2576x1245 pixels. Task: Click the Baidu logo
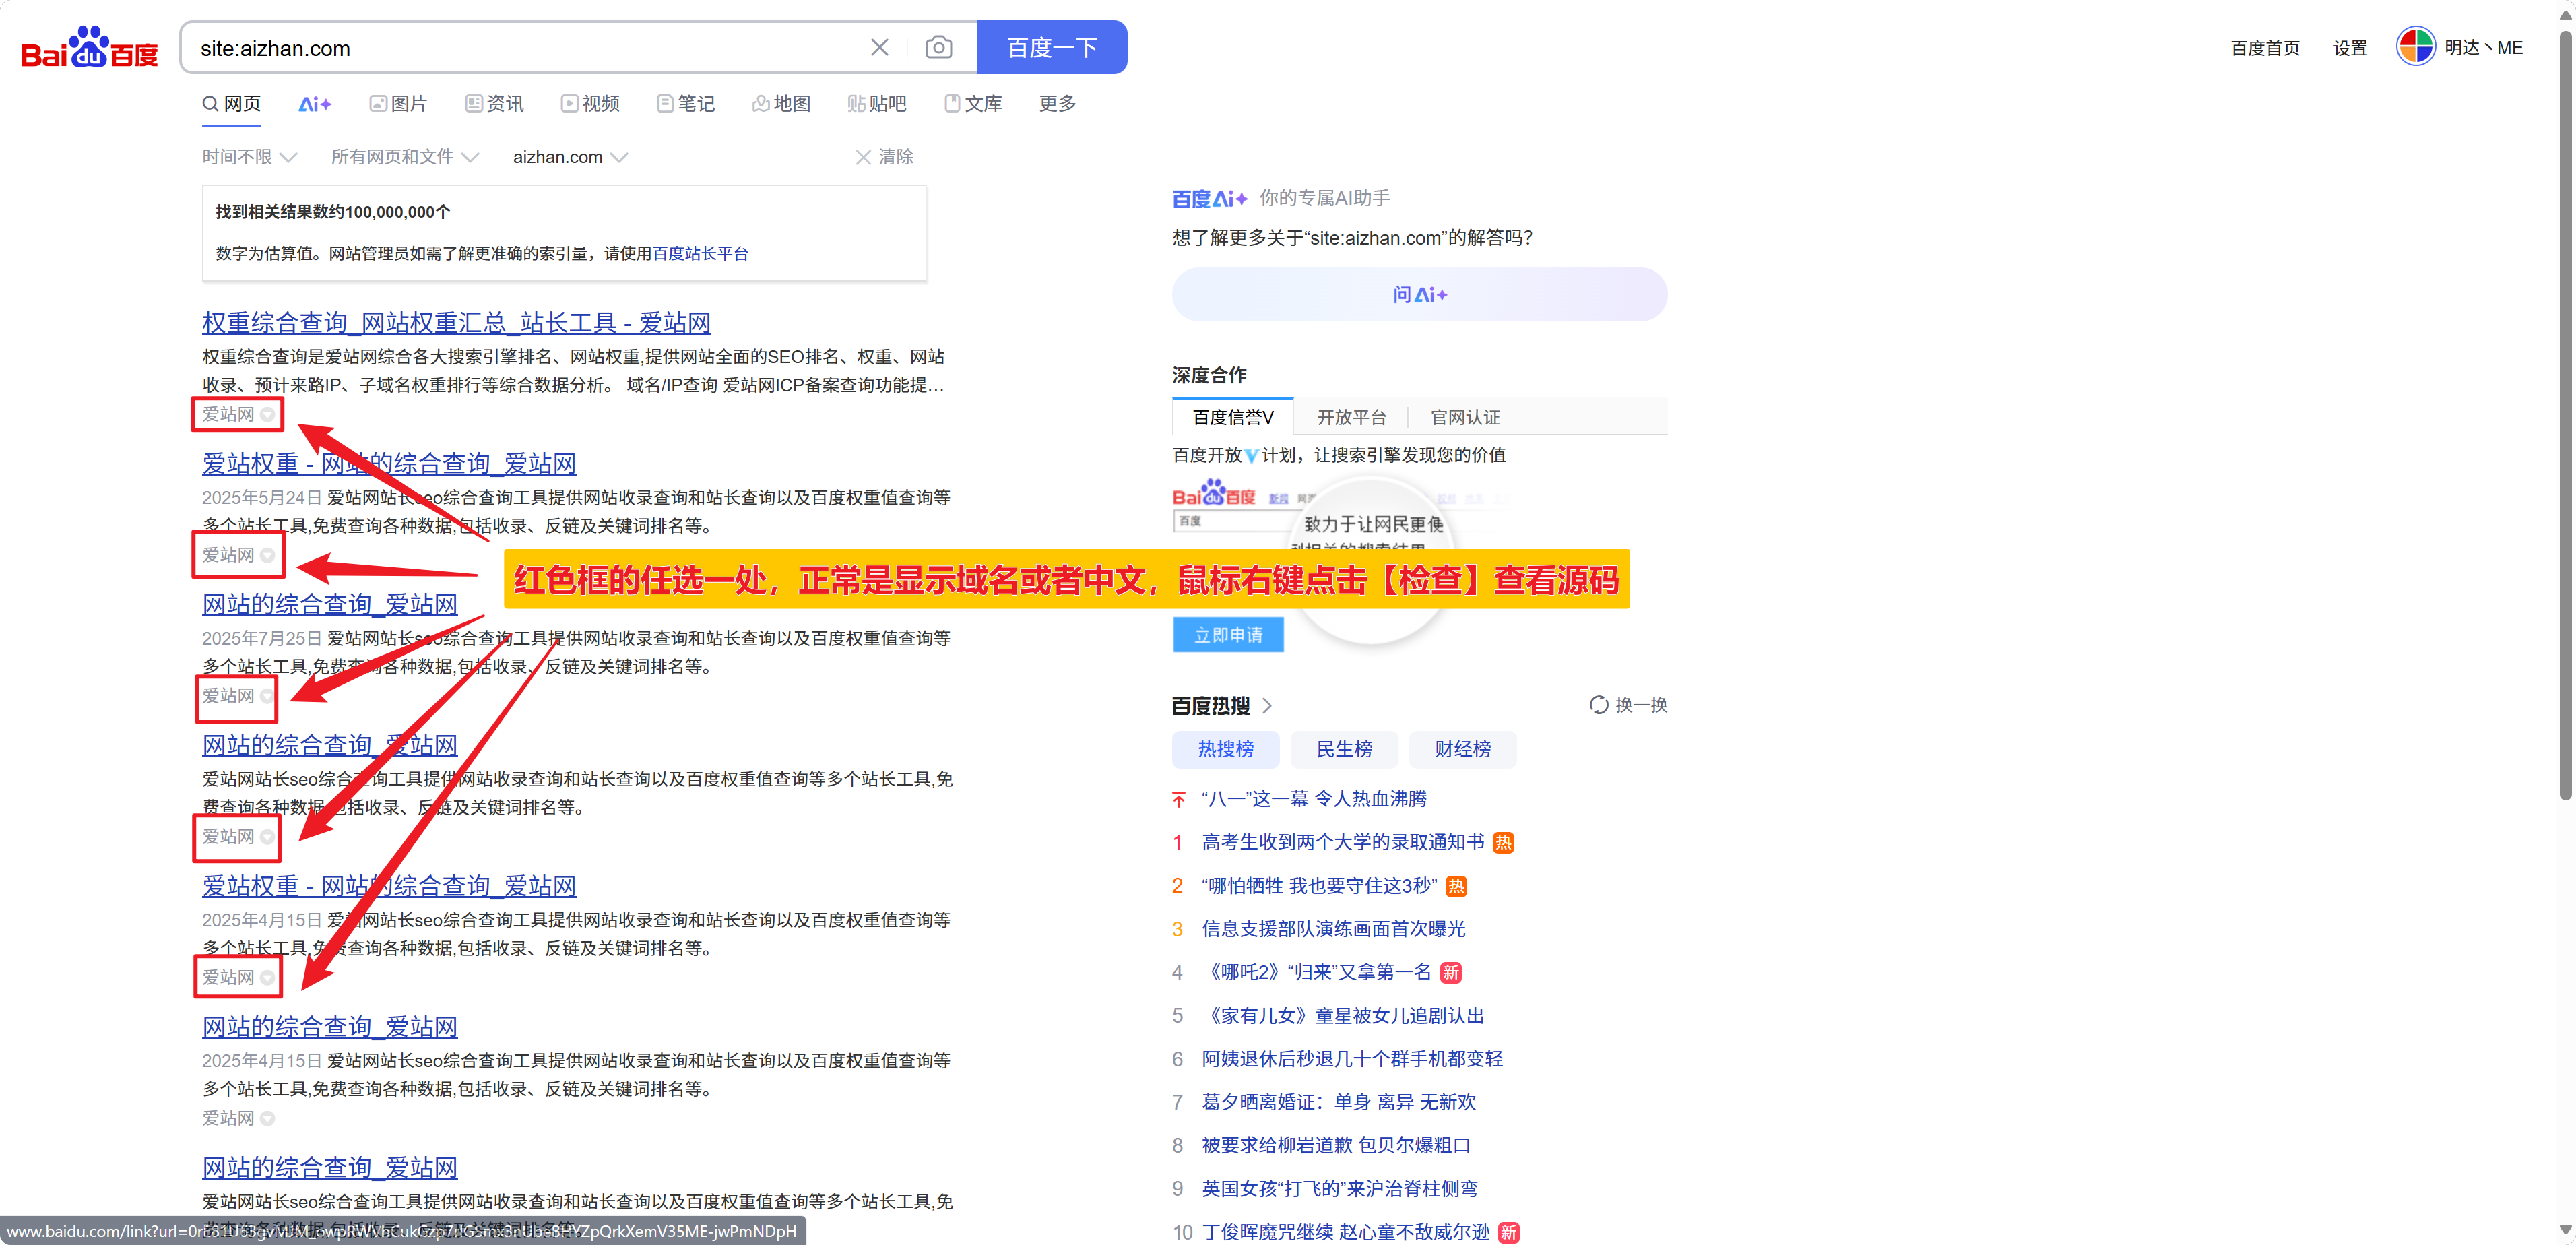(x=89, y=47)
